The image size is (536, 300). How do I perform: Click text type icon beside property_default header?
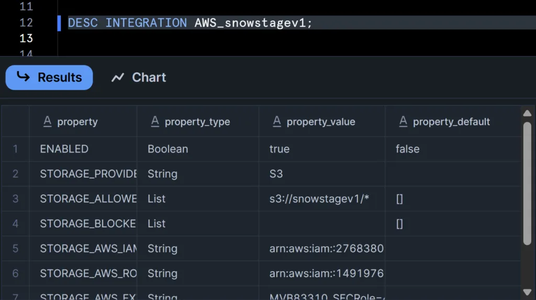coord(404,121)
